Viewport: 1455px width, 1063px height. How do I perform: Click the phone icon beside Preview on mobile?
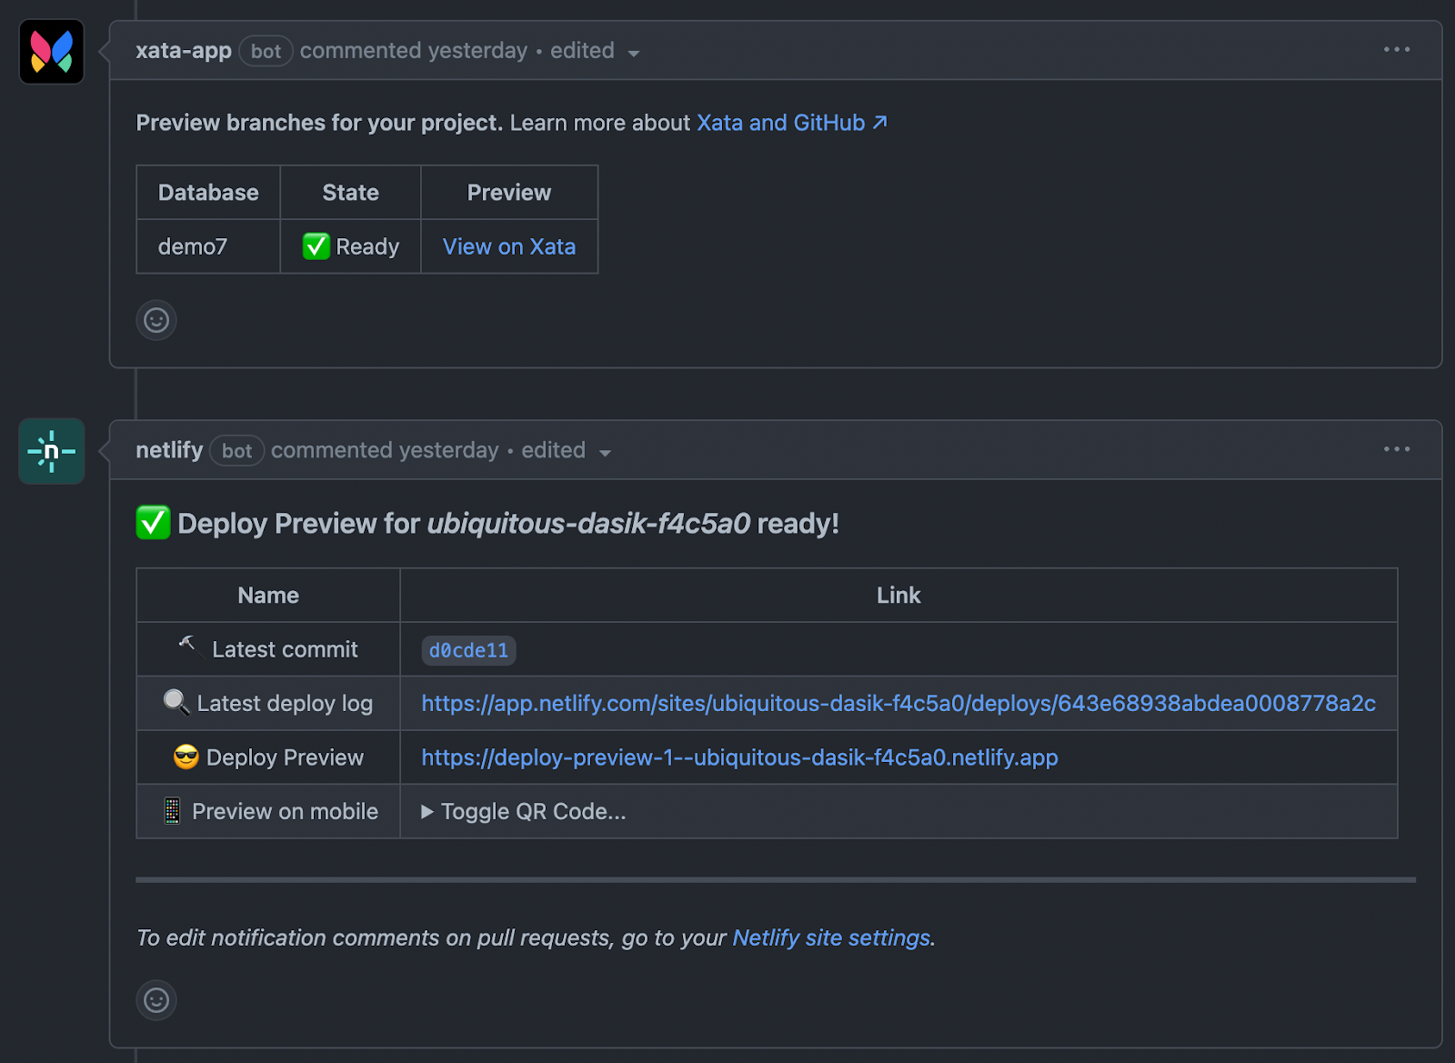(172, 811)
